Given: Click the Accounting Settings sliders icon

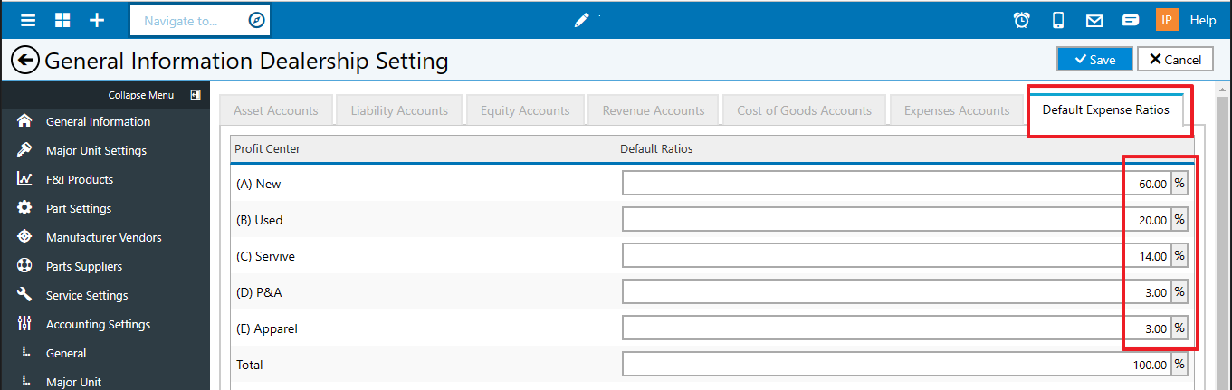Looking at the screenshot, I should point(24,324).
